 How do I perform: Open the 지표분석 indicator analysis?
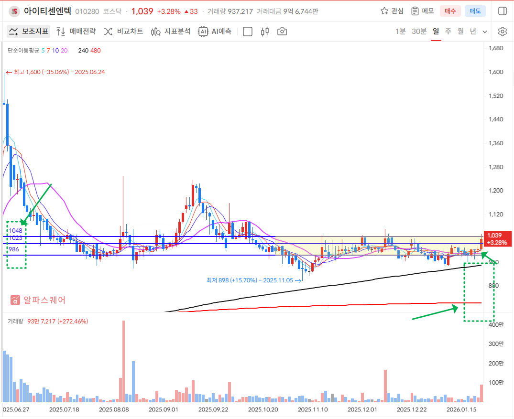click(x=171, y=32)
